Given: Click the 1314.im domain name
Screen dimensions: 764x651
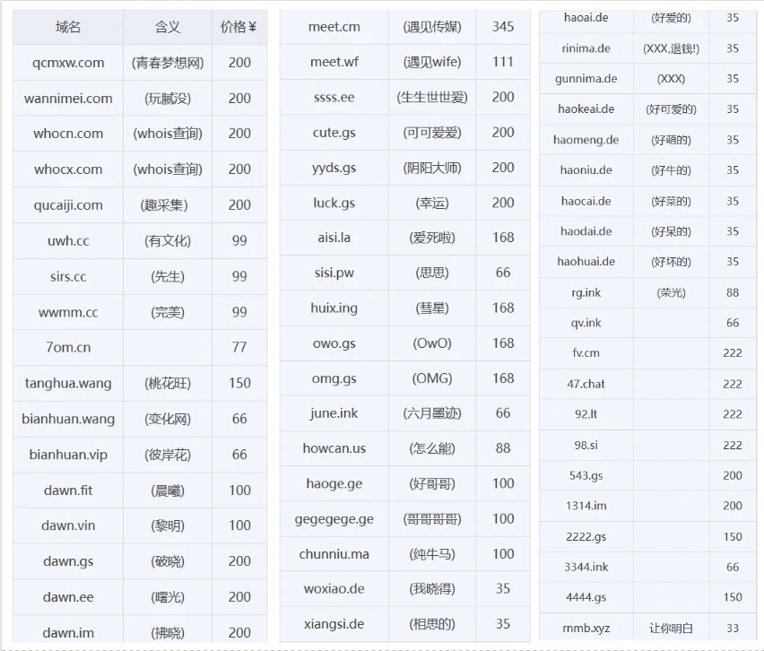Looking at the screenshot, I should click(586, 506).
